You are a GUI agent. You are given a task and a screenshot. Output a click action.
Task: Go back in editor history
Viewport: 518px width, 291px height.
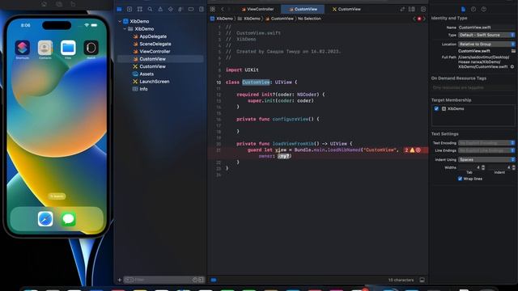pyautogui.click(x=223, y=9)
